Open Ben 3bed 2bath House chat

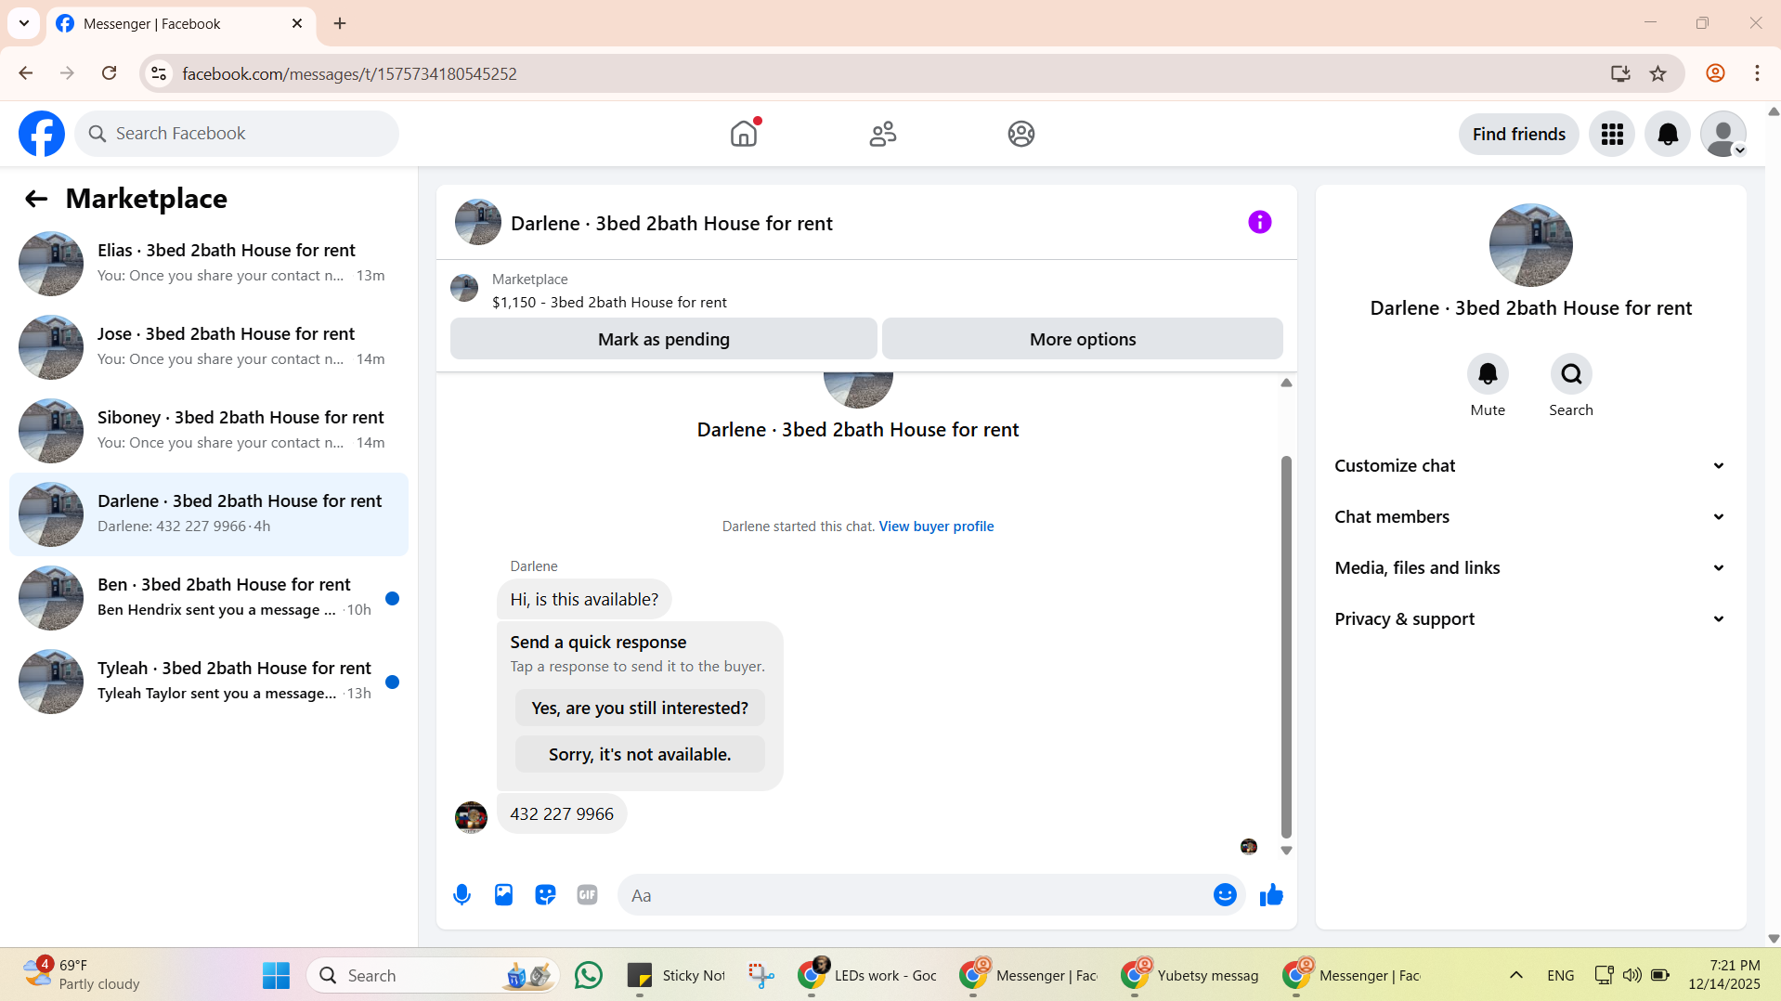[x=209, y=598]
